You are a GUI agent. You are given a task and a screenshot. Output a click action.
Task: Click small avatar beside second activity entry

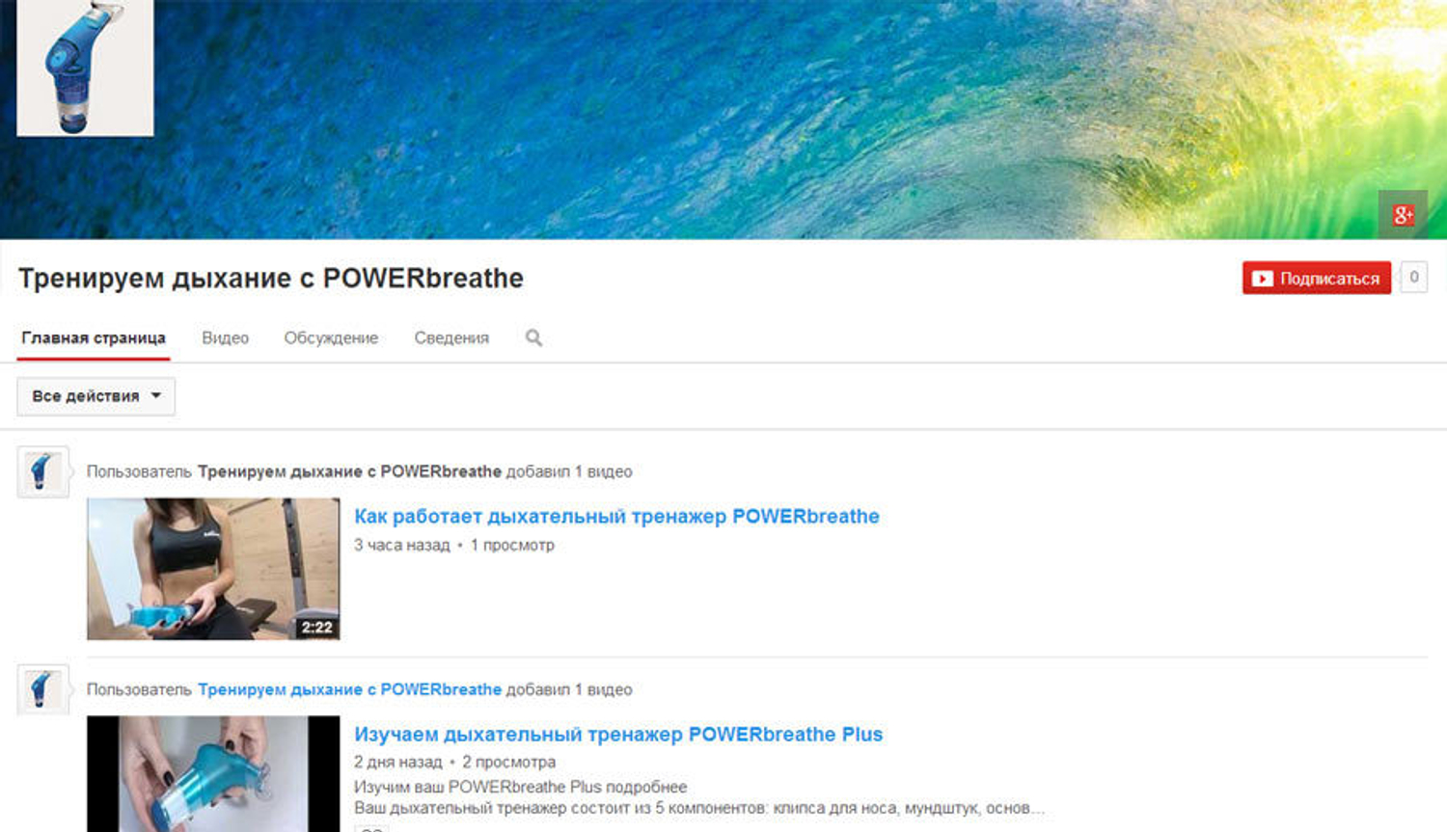(x=42, y=689)
